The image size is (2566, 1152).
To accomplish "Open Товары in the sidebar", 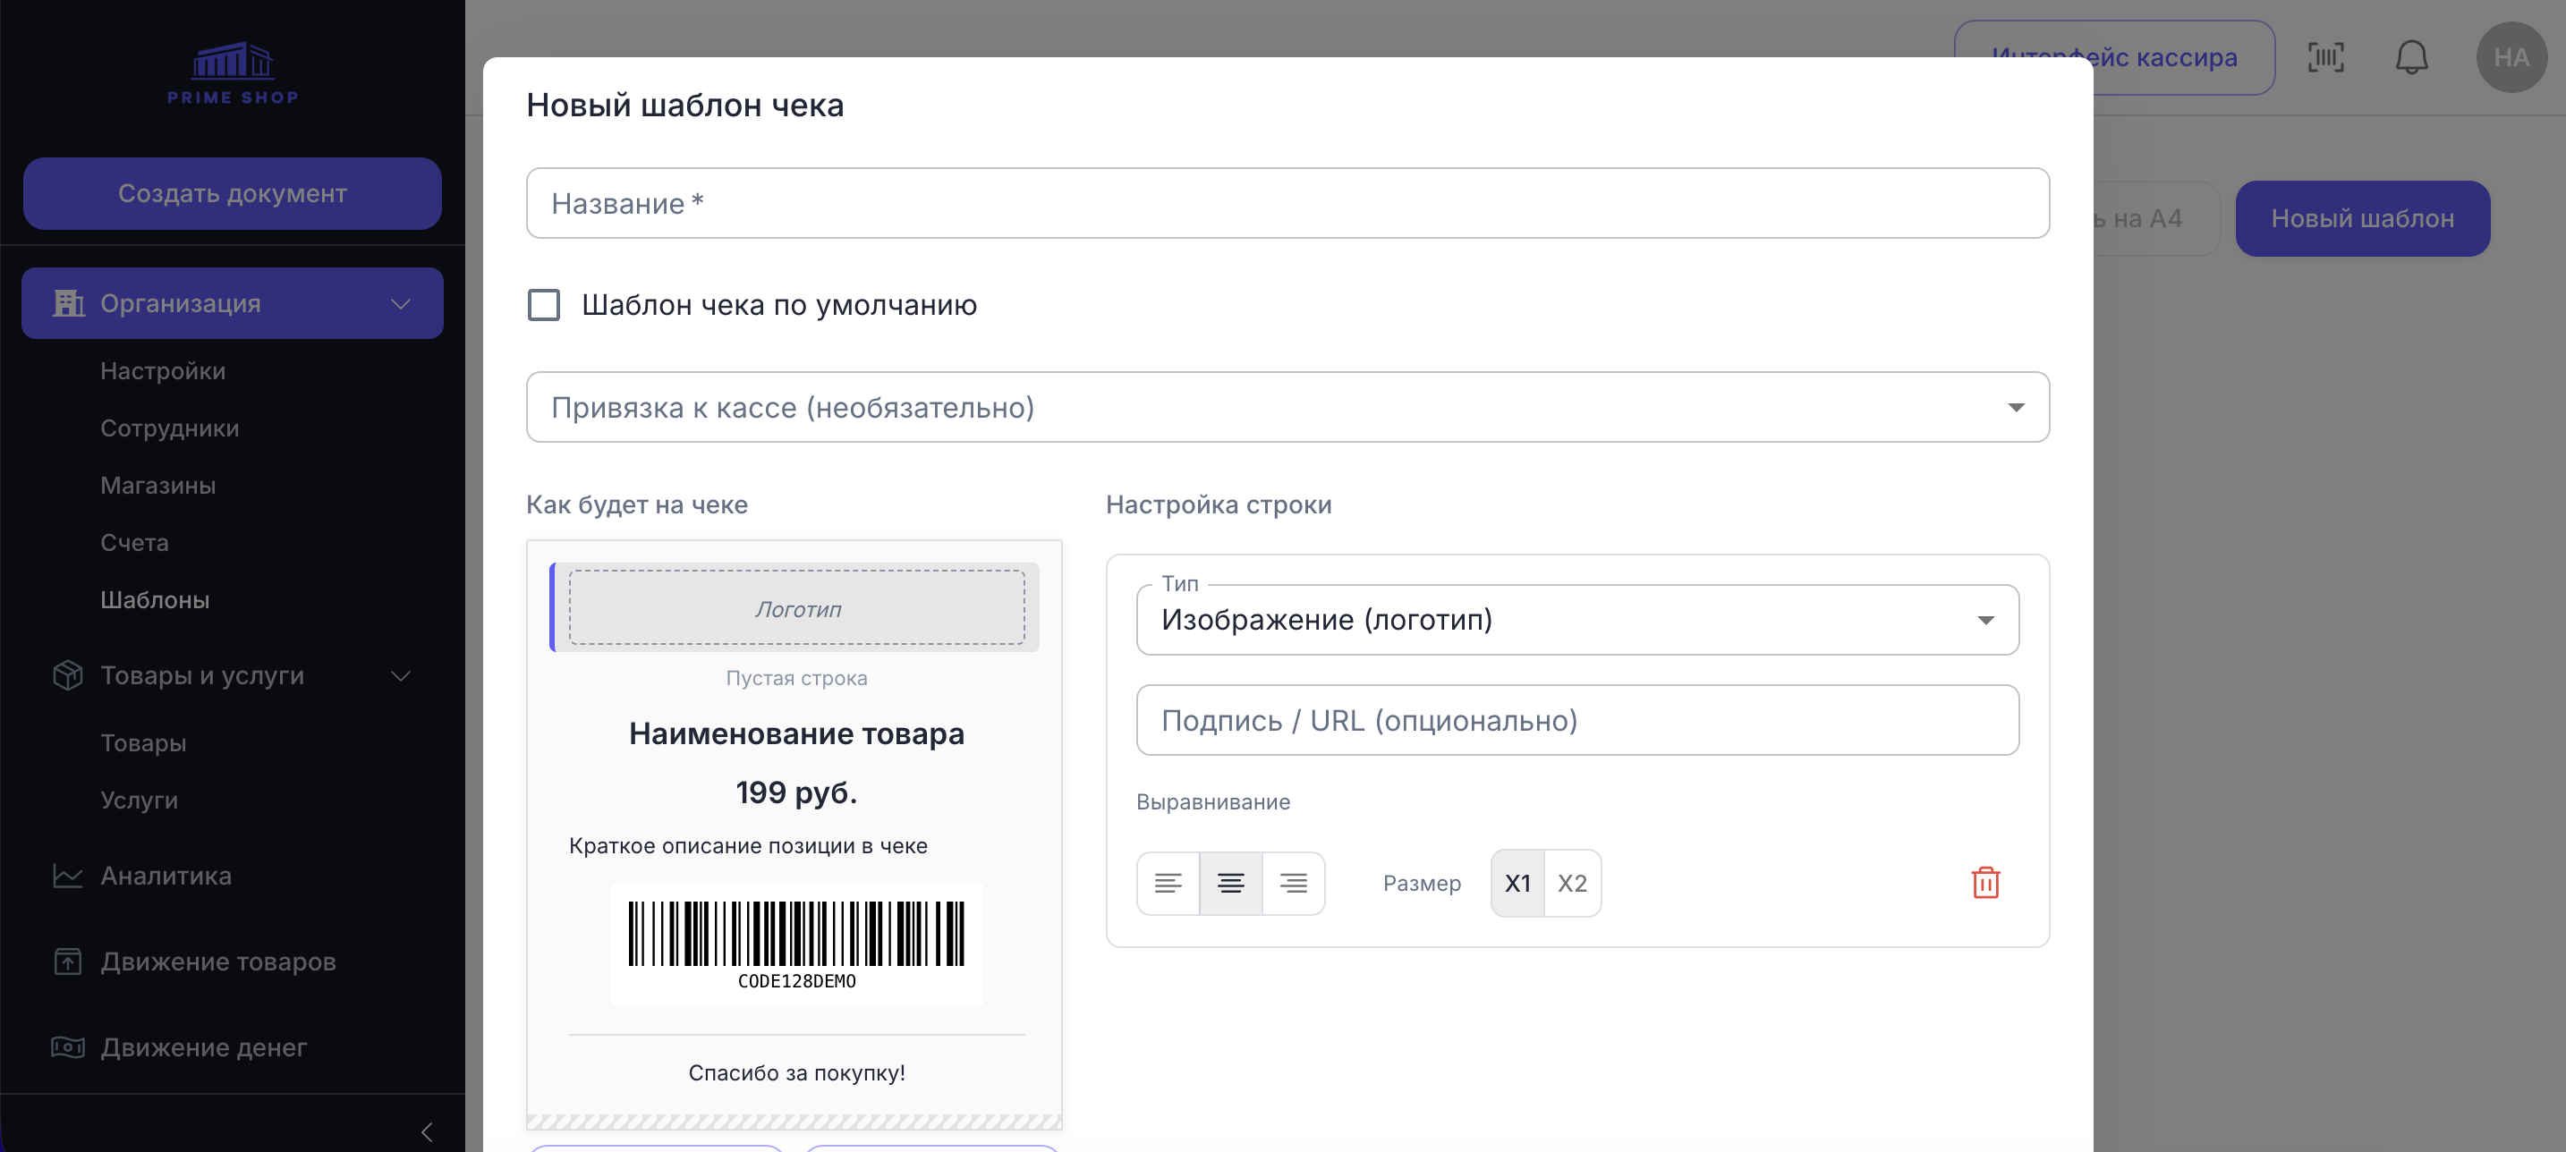I will (x=143, y=742).
